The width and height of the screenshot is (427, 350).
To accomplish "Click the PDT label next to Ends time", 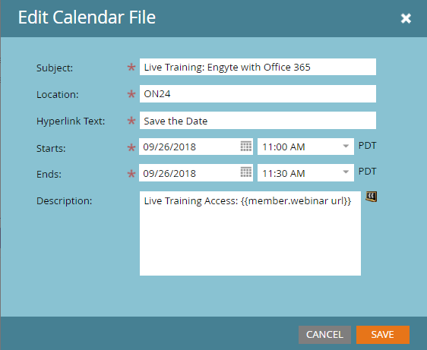I will point(368,172).
